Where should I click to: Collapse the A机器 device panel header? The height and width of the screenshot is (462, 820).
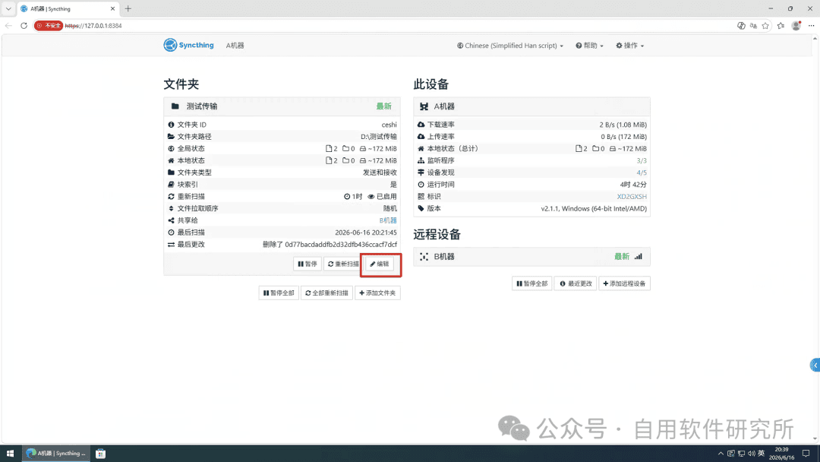[531, 106]
